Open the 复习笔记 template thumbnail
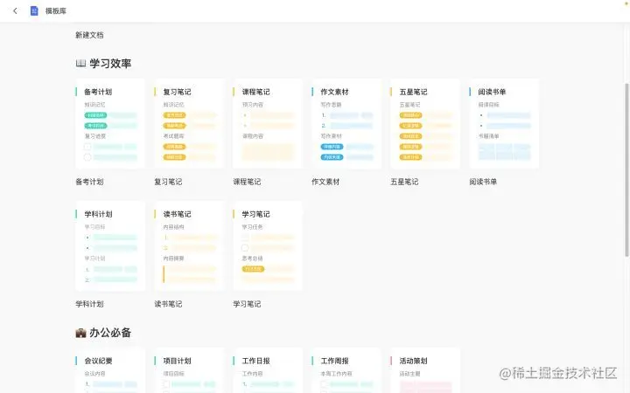Viewport: 630px width, 393px height. (189, 123)
